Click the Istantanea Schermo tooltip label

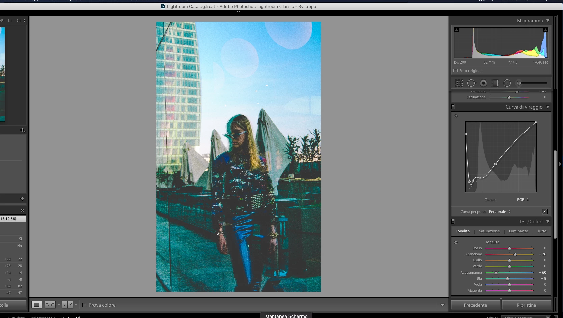pos(286,316)
